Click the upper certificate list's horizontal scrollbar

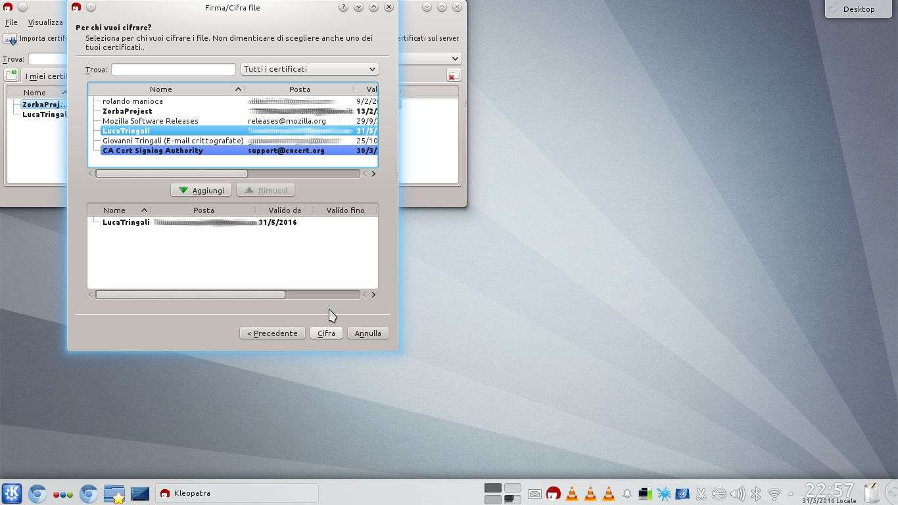[172, 174]
